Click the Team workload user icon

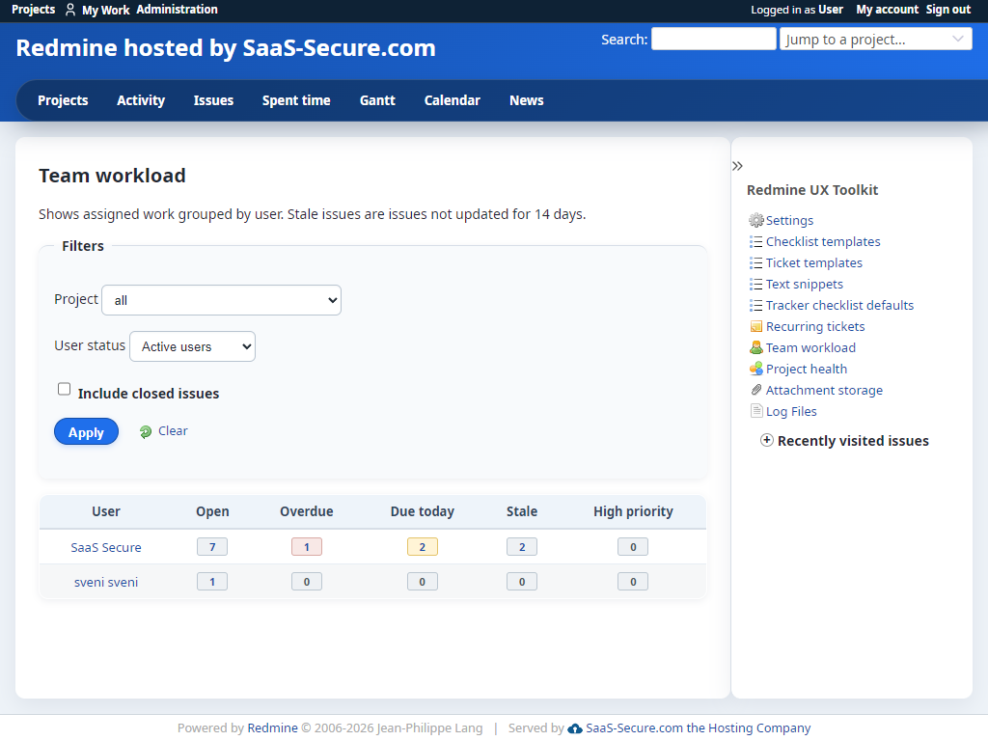tap(756, 347)
